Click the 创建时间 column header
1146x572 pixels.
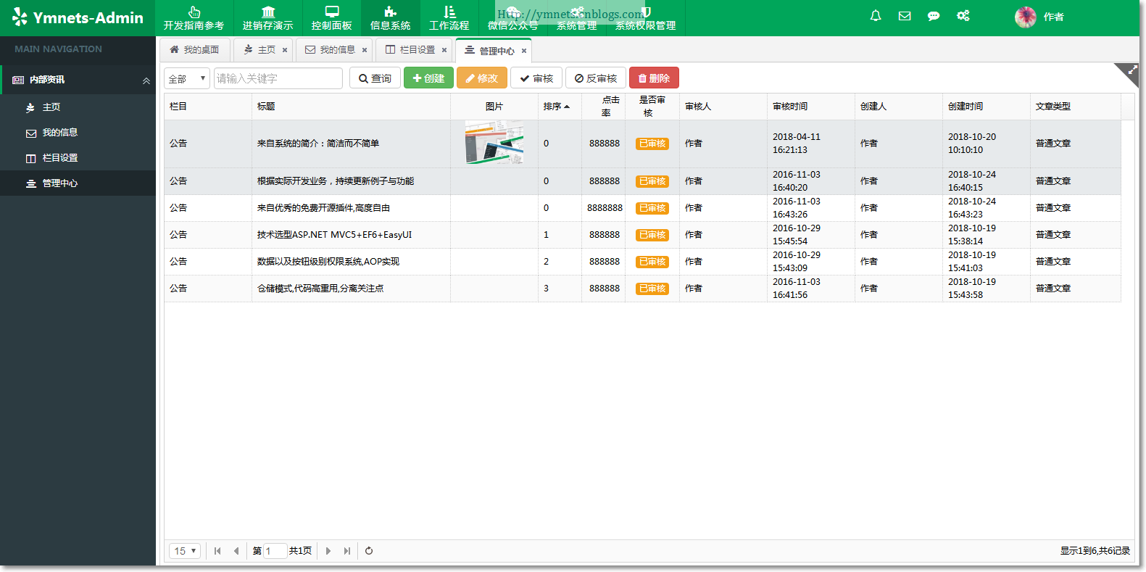click(x=986, y=107)
